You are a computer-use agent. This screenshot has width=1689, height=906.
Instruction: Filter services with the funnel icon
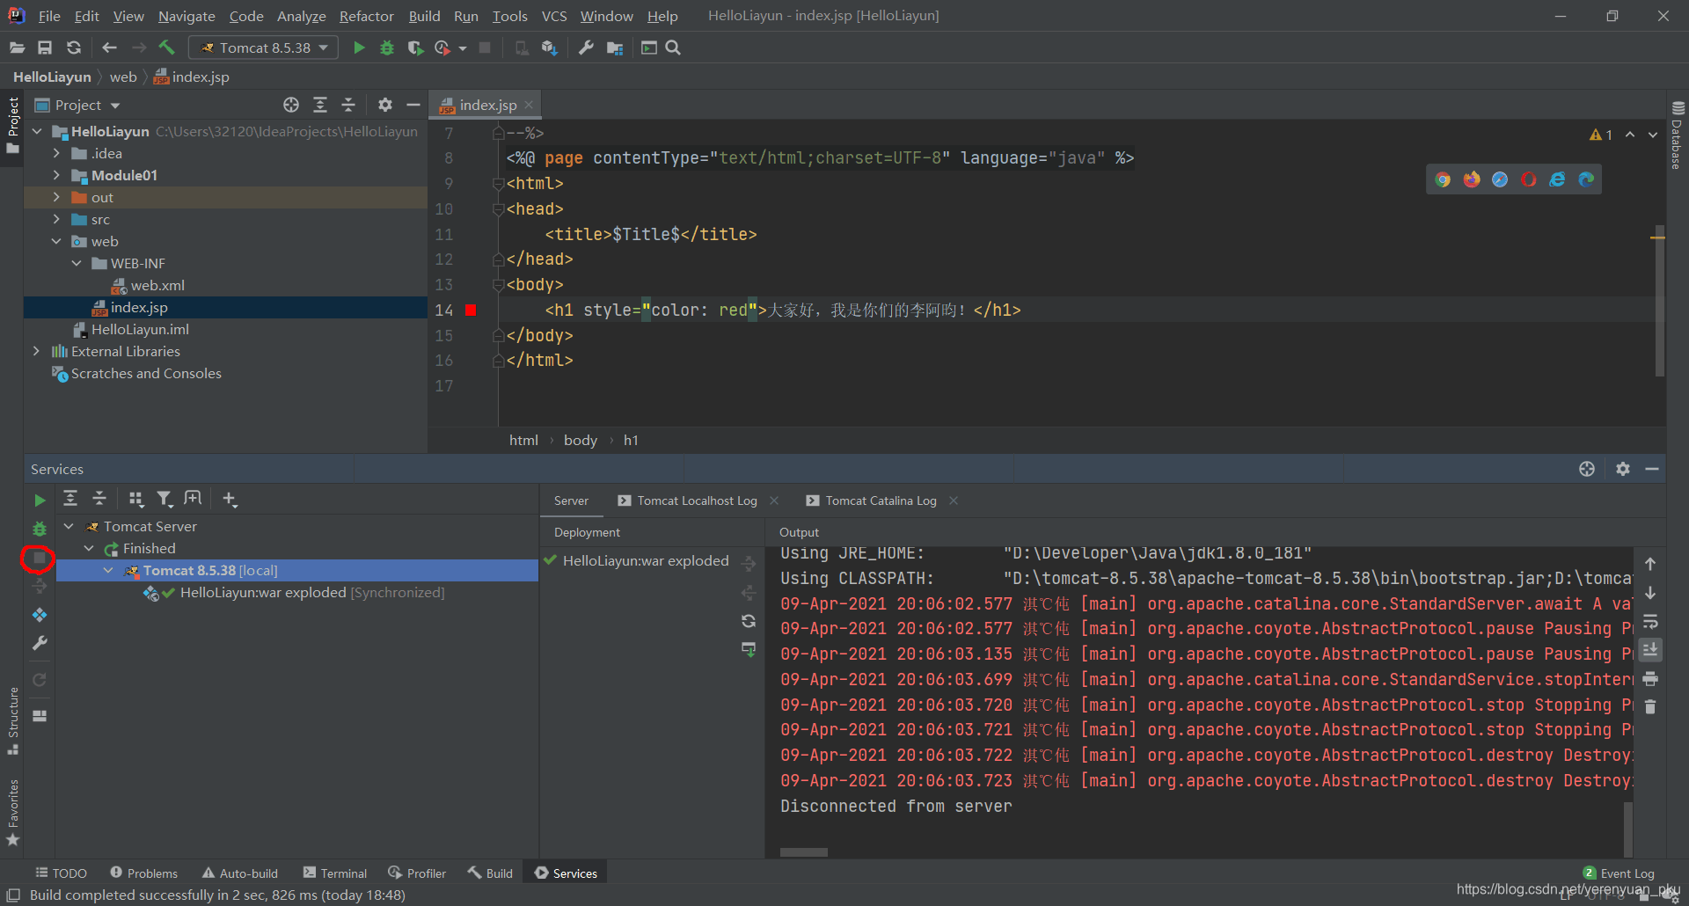coord(165,499)
